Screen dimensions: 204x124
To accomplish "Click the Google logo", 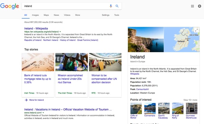I will (9, 6).
